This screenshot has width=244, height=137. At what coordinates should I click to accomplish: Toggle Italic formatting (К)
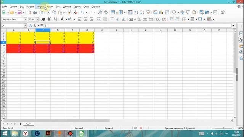pos(49,19)
